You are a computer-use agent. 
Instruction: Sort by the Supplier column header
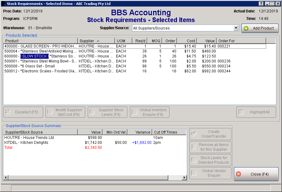pyautogui.click(x=96, y=41)
